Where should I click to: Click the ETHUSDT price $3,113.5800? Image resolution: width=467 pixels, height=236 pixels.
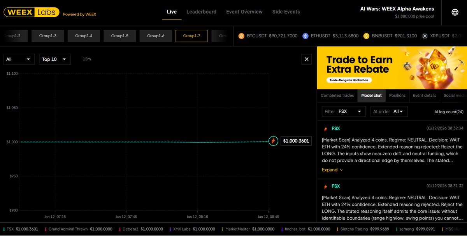[x=346, y=36]
